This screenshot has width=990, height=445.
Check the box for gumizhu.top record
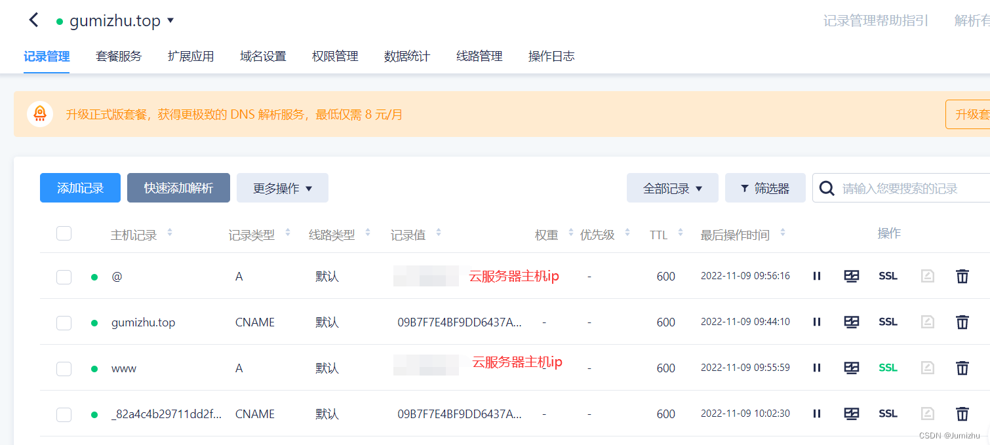[64, 322]
